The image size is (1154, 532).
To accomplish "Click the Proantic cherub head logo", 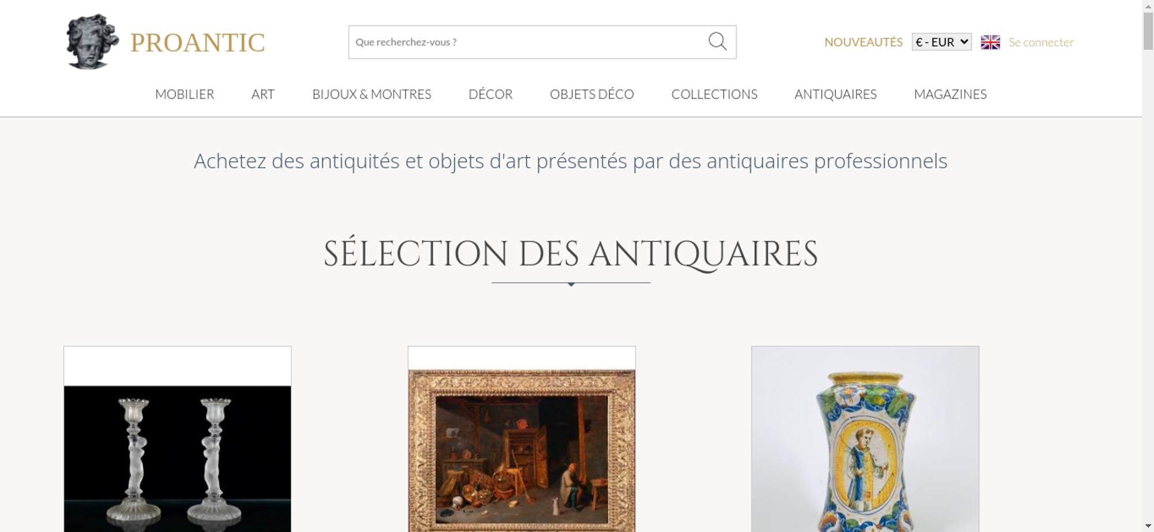I will point(92,41).
